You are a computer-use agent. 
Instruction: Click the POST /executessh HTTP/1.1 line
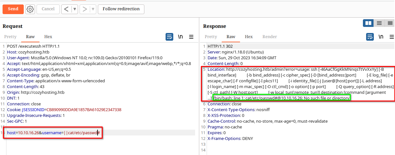tap(33, 46)
